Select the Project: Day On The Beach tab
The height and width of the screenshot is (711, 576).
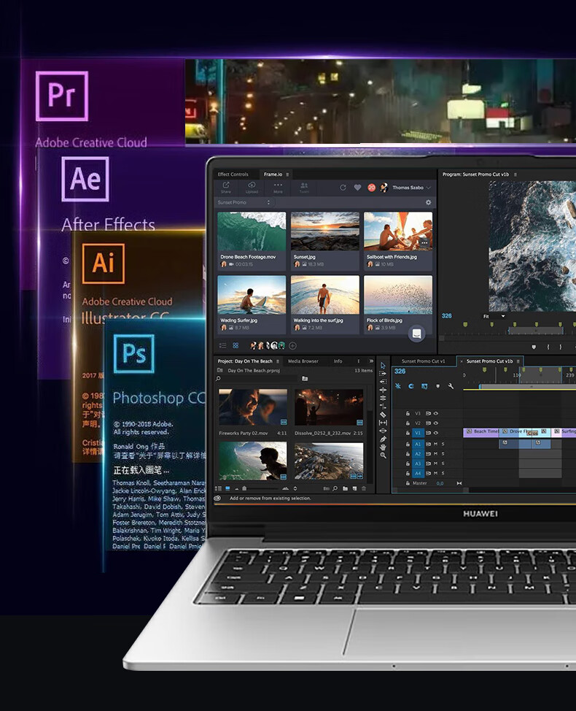pyautogui.click(x=245, y=361)
